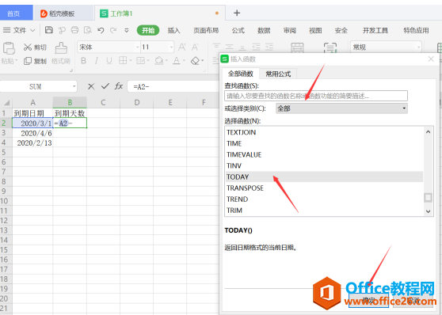442x315 pixels.
Task: Select cell A3 with 2020/4/6
Action: click(32, 133)
